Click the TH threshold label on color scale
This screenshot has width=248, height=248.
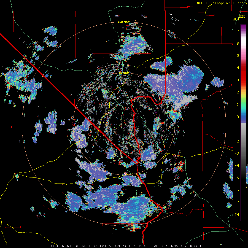click(x=237, y=215)
